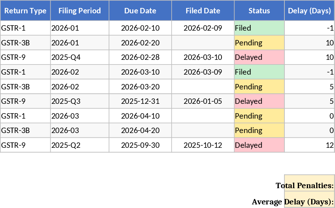Click the Due Date column header
The width and height of the screenshot is (335, 208).
(140, 11)
